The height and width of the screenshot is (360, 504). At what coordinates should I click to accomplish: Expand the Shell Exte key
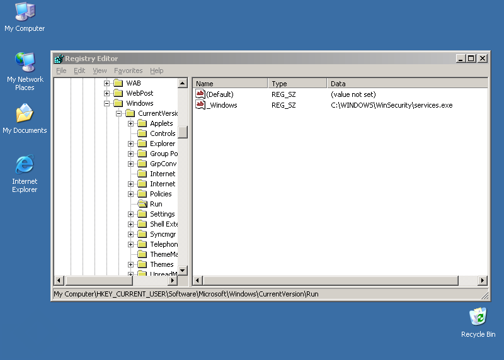click(130, 224)
